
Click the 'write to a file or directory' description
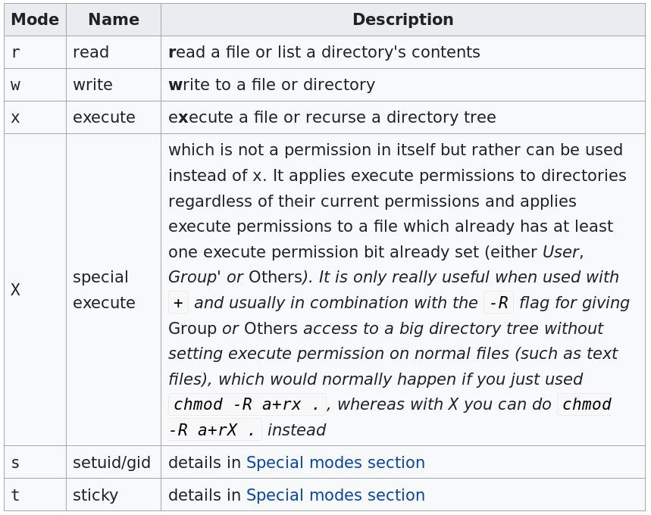pyautogui.click(x=271, y=85)
